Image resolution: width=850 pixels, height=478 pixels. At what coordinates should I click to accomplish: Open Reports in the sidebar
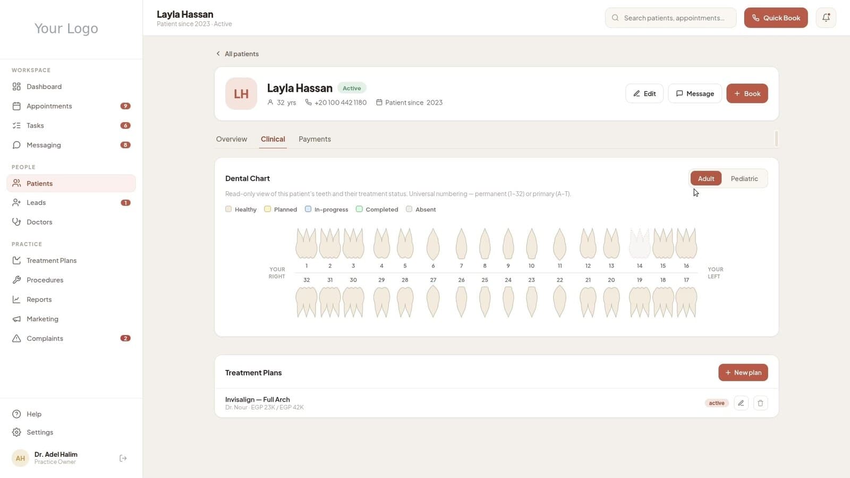click(71, 300)
